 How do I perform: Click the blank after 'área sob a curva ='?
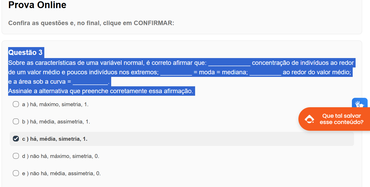tap(90, 82)
